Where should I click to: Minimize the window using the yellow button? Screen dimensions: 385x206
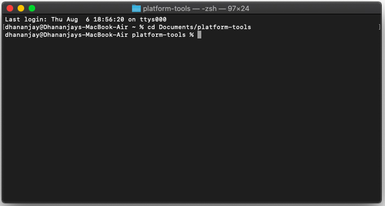[21, 8]
